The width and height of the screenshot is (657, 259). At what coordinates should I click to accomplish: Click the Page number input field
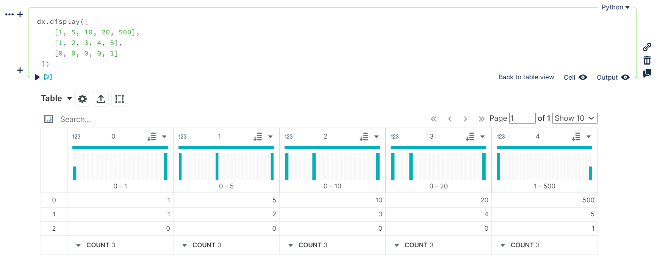coord(522,118)
